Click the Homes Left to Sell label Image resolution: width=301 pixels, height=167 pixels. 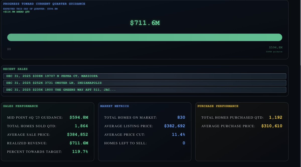coord(125,143)
